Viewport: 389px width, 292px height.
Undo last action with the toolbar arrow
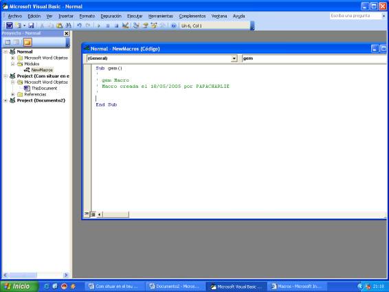click(80, 25)
